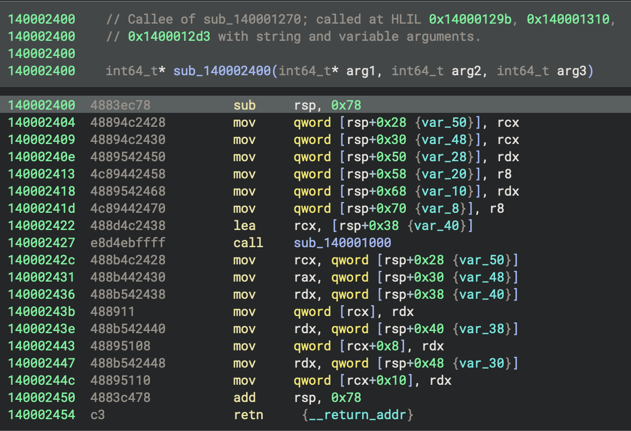Click function name sub_140002400 in the signature
631x431 pixels.
tap(223, 71)
